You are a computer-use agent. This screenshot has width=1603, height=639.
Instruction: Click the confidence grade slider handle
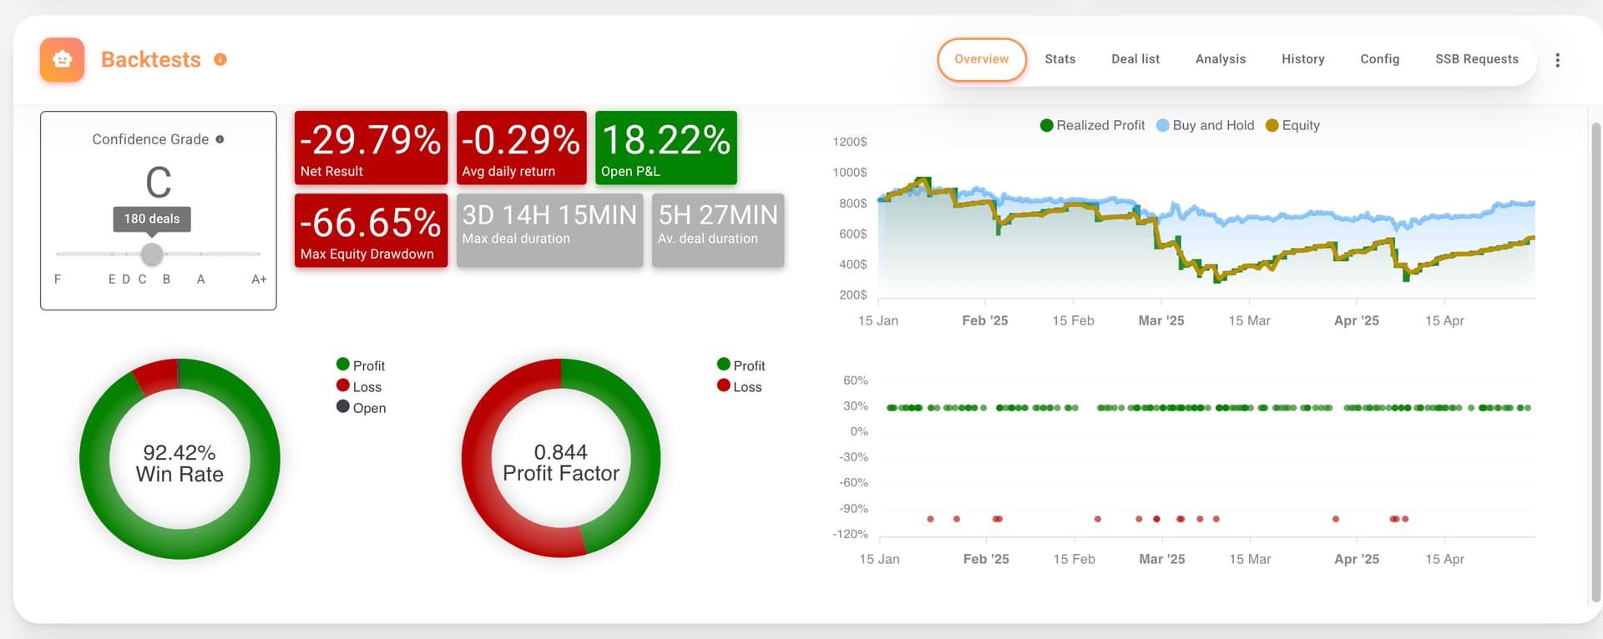click(152, 254)
